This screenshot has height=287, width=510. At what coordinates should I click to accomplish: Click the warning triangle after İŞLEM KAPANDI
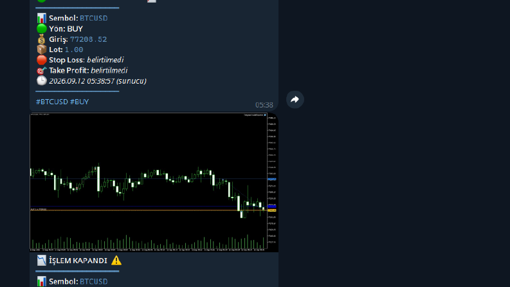[116, 261]
